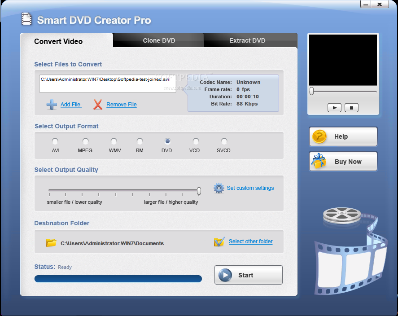The image size is (398, 316).
Task: Click the video preview seek slider handle
Action: (311, 91)
